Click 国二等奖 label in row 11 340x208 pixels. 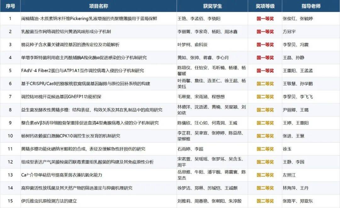tap(265, 149)
